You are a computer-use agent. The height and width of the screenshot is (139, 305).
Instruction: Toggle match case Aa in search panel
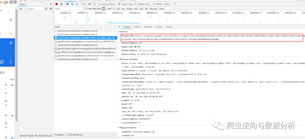click(21, 9)
